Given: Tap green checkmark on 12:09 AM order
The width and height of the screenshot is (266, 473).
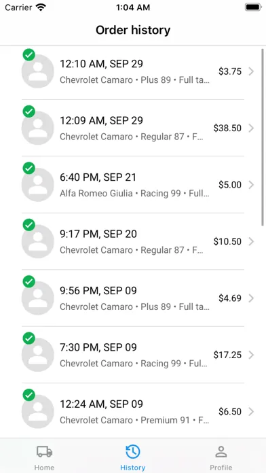Looking at the screenshot, I should (29, 111).
